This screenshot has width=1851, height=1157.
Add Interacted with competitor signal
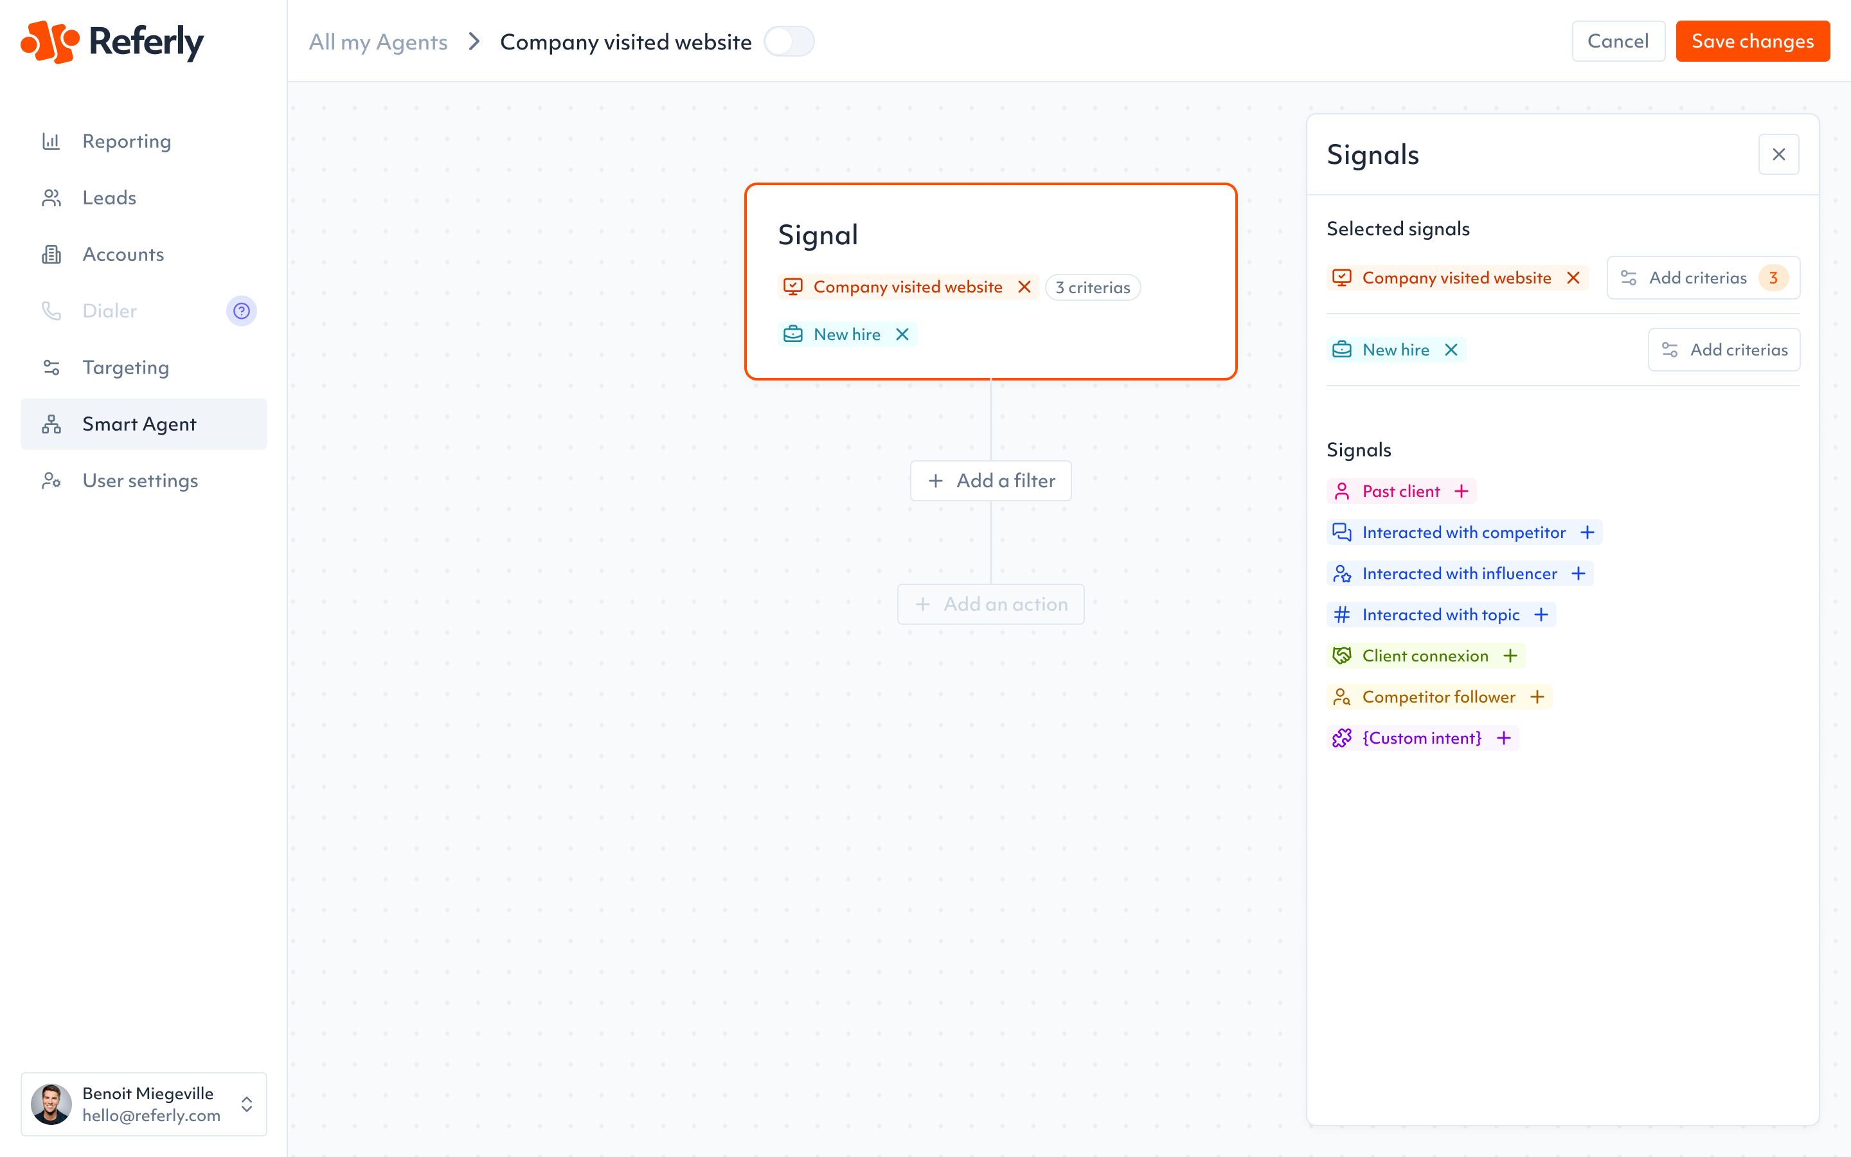tap(1588, 533)
